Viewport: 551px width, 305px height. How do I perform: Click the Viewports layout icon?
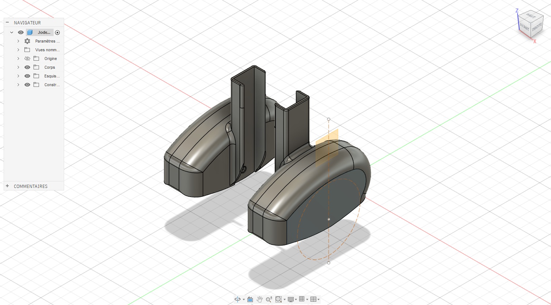click(313, 299)
